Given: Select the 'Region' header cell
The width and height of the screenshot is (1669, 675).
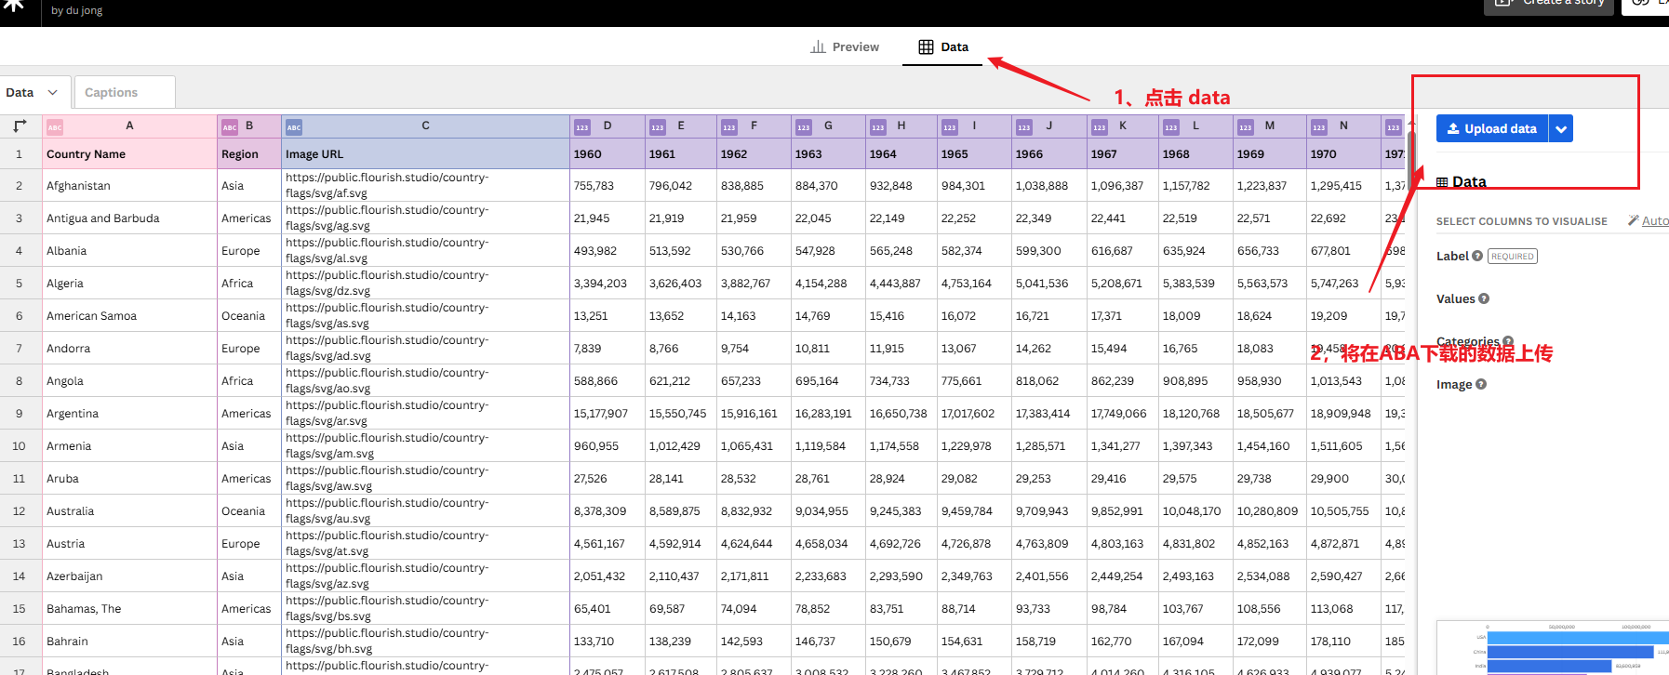Looking at the screenshot, I should point(249,154).
